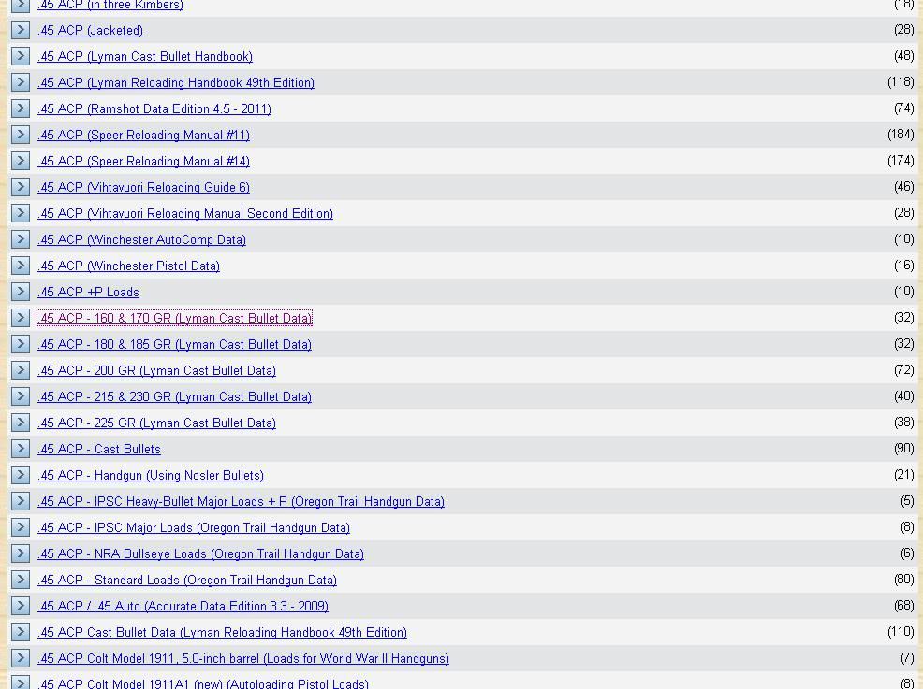Open IPSC Heavy-Bullet Major Loads + P link
The height and width of the screenshot is (689, 923).
click(241, 501)
